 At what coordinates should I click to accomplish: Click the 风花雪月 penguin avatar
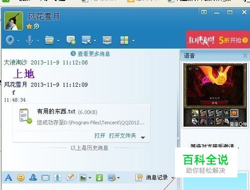(x=13, y=21)
